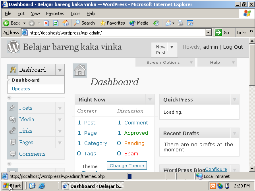
Task: Click the Edit page icon in toolbar
Action: tap(190, 23)
